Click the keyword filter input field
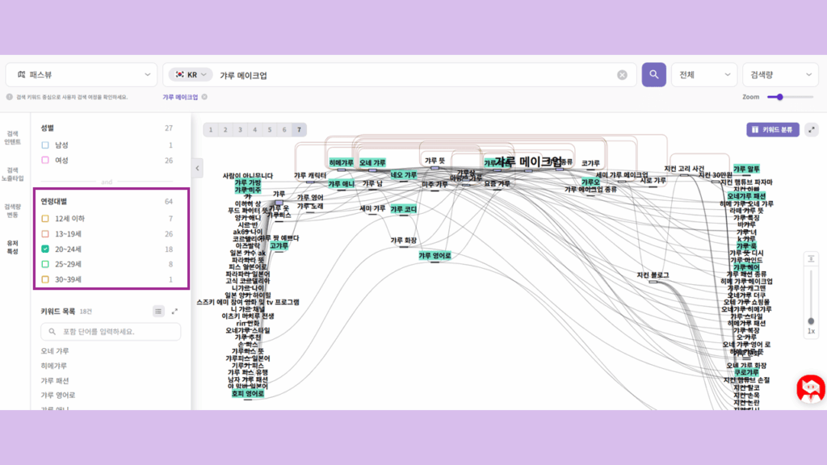Viewport: 827px width, 465px height. [x=111, y=332]
